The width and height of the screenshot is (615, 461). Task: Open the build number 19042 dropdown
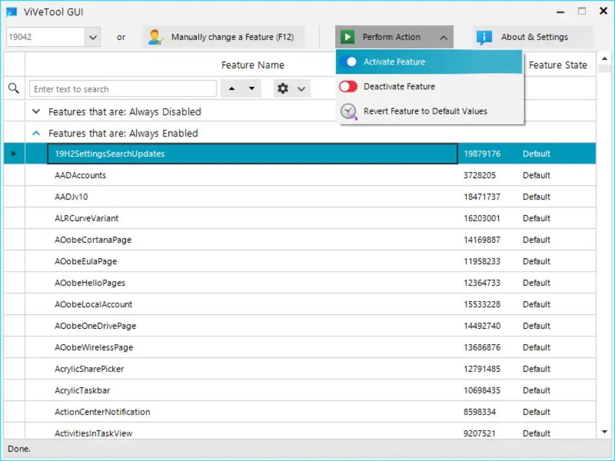(93, 37)
